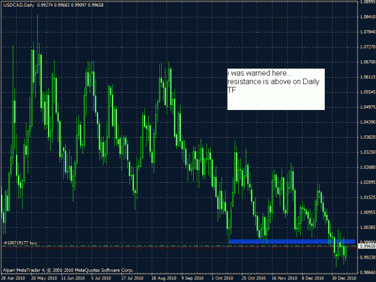376x282 pixels.
Task: Click the 1.08410 price scale label
Action: tap(368, 17)
